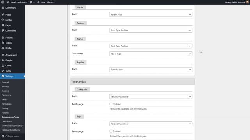Click the WordPress logo icon
250x140 pixels.
click(3, 2)
